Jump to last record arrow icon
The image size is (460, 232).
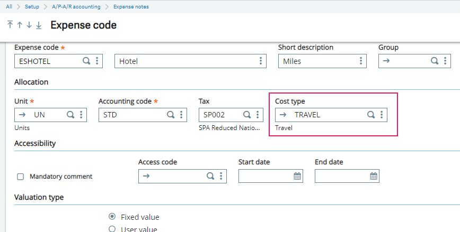coord(39,25)
